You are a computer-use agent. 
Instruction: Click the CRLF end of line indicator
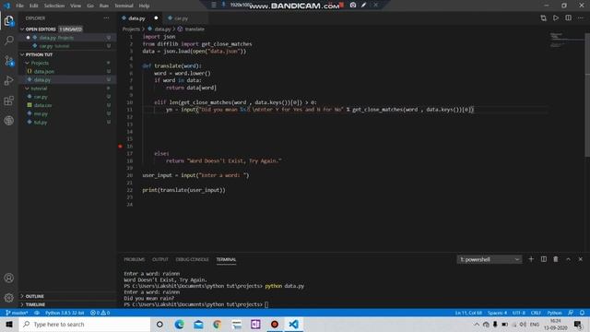point(536,313)
